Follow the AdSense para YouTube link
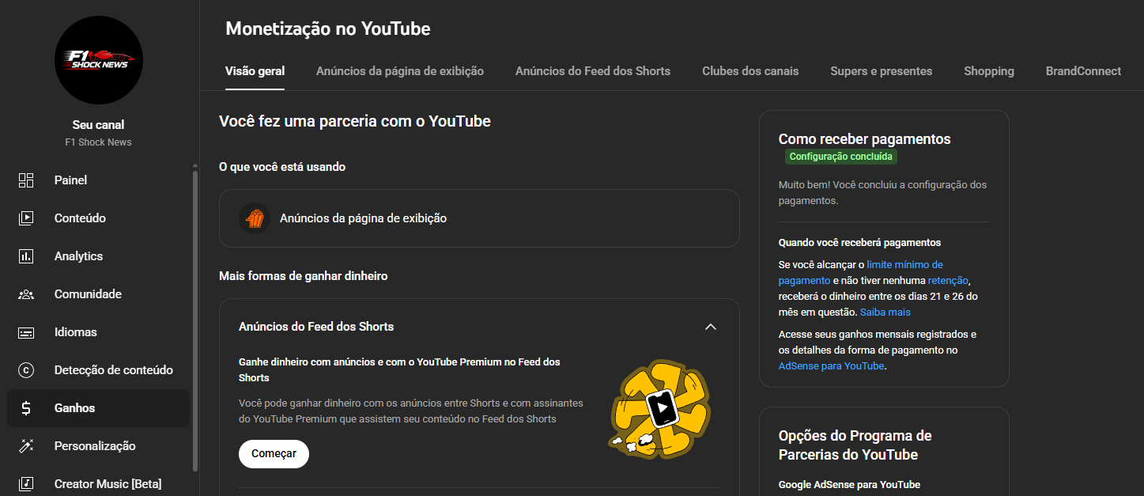Viewport: 1144px width, 496px height. click(x=831, y=366)
